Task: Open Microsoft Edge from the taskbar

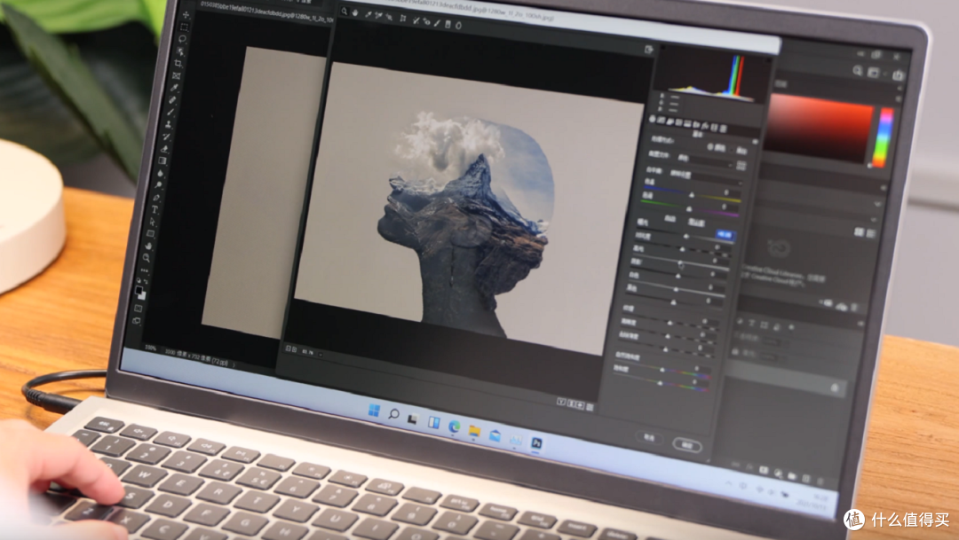Action: 455,427
